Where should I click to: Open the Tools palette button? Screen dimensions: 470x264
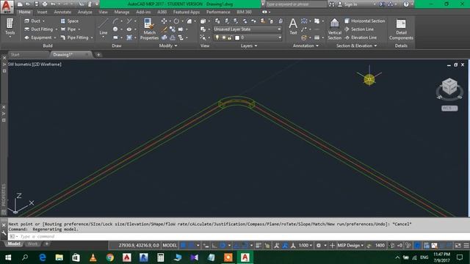(x=10, y=28)
